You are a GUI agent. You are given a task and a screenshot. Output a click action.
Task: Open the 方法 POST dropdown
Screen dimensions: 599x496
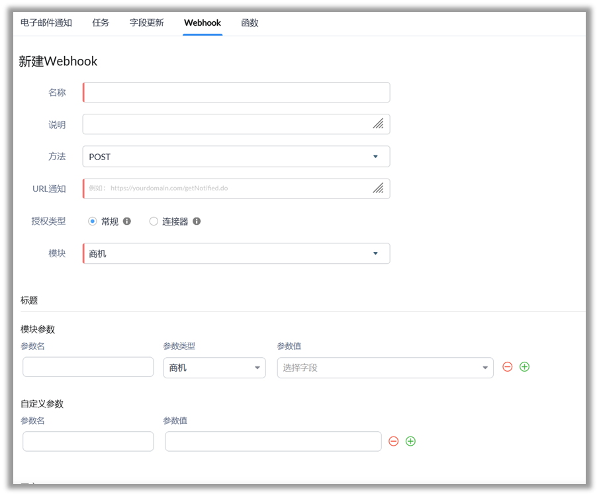click(x=236, y=157)
